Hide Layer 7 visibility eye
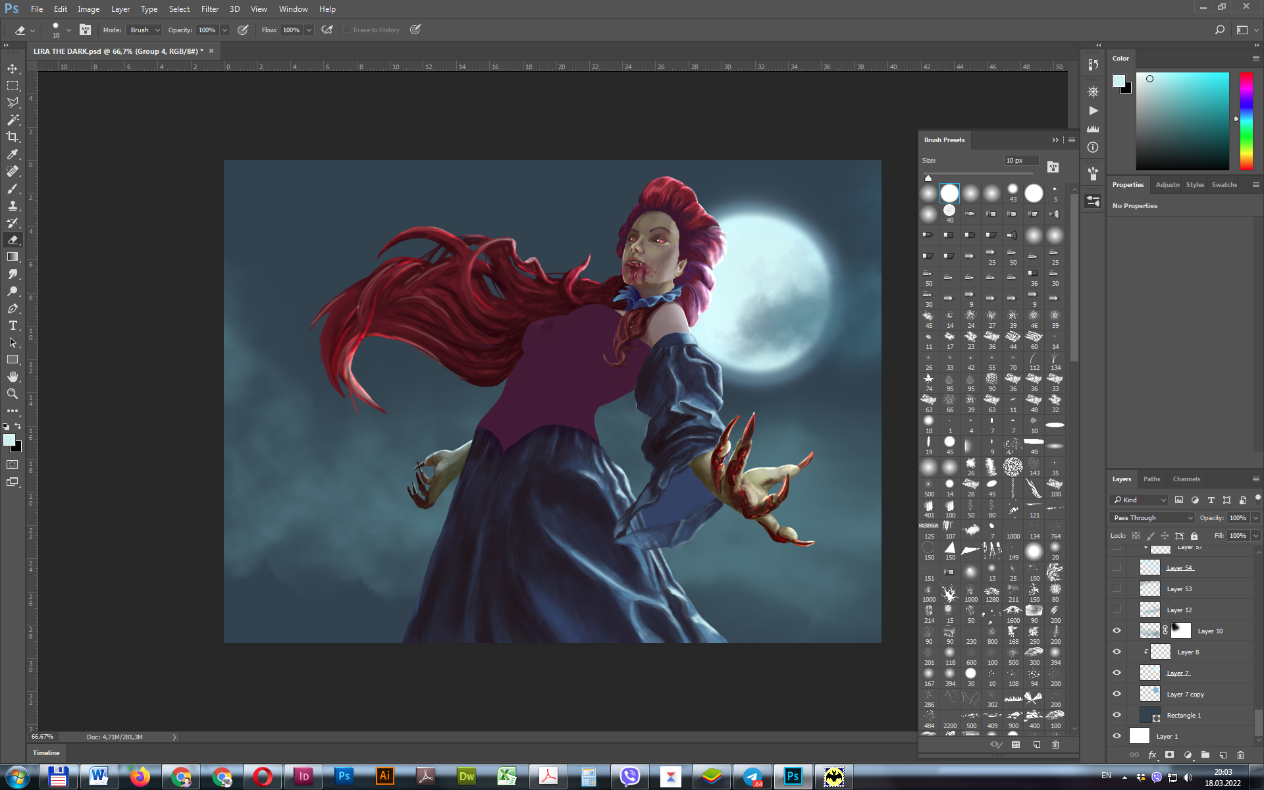 coord(1117,673)
